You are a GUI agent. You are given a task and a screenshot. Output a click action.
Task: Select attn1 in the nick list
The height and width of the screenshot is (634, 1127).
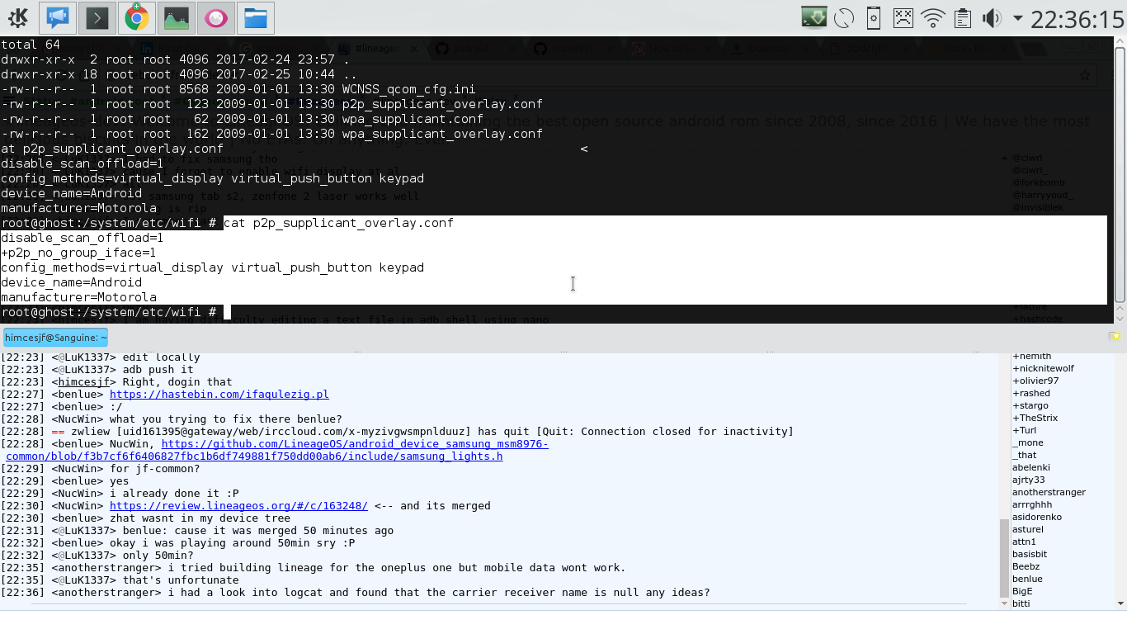1024,542
